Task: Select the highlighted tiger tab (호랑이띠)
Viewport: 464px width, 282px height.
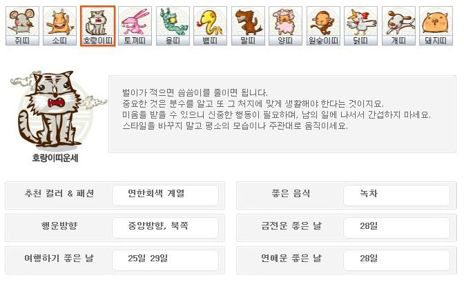Action: tap(97, 26)
